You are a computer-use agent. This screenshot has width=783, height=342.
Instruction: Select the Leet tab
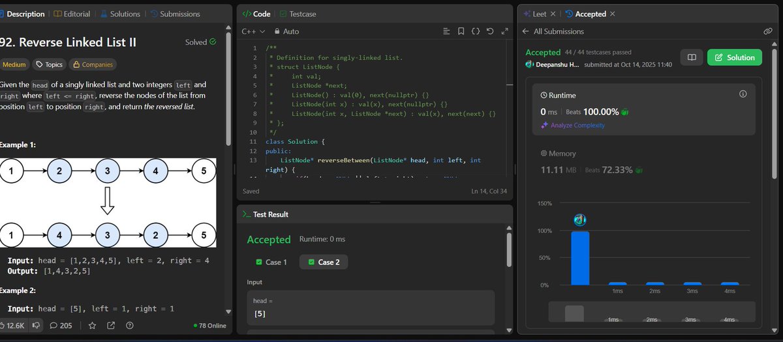[x=536, y=14]
